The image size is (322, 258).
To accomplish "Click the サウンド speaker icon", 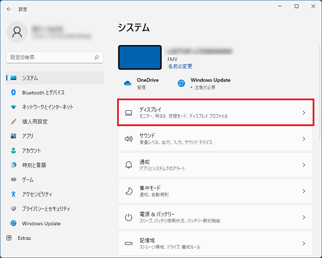I will click(x=129, y=139).
